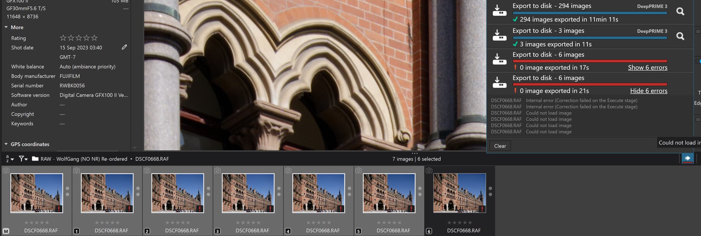Click Hide 6 errors link
This screenshot has width=701, height=236.
[648, 91]
